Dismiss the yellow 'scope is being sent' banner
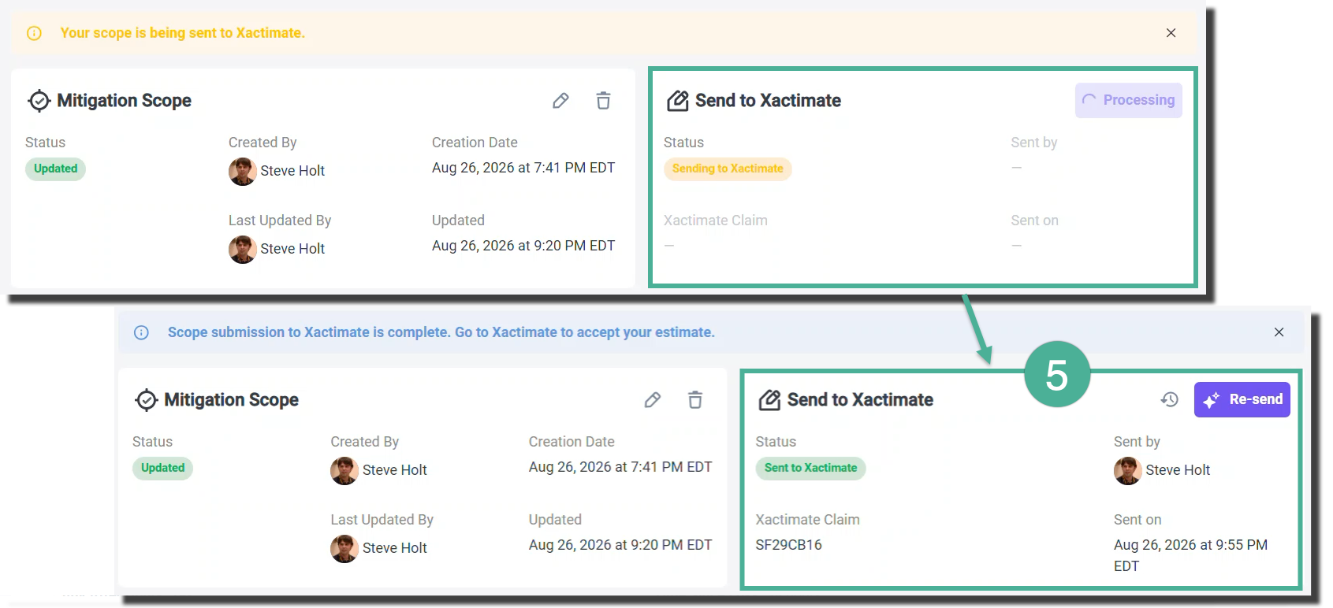The height and width of the screenshot is (608, 1333). (x=1171, y=33)
